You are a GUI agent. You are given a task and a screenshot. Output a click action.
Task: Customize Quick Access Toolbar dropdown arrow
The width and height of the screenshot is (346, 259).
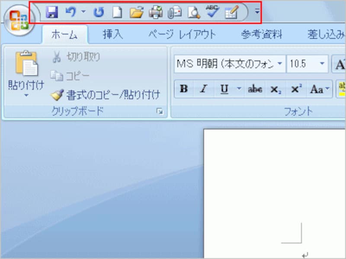257,12
